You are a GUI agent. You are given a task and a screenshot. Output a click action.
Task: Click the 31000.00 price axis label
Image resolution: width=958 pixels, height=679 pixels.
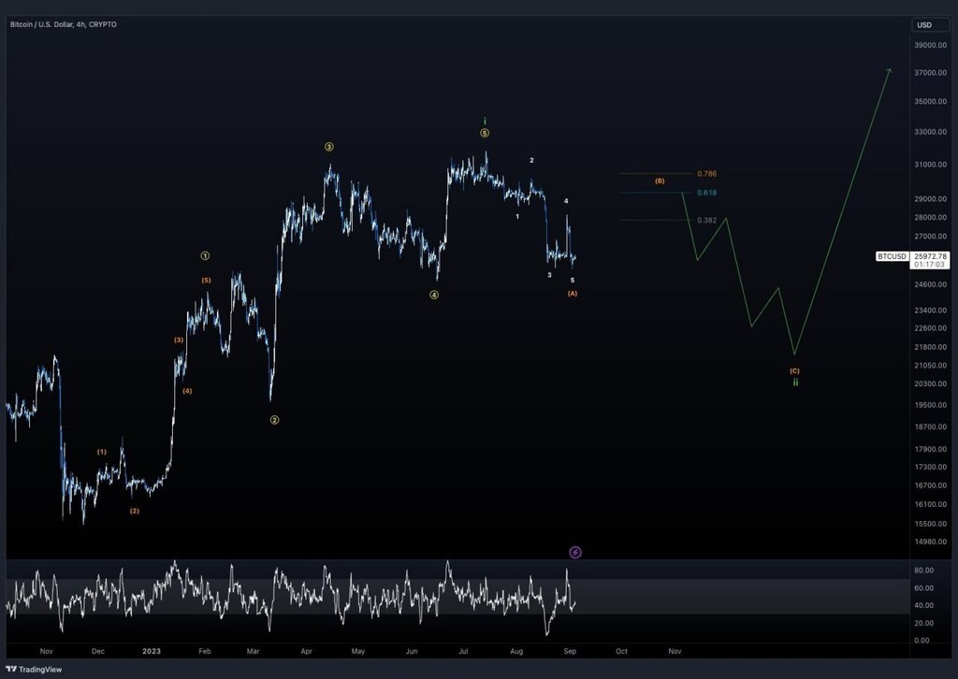[x=931, y=165]
